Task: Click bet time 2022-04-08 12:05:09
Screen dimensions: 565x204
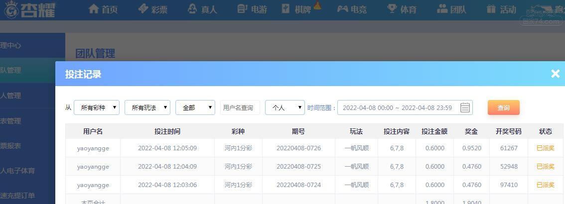Action: tap(167, 148)
